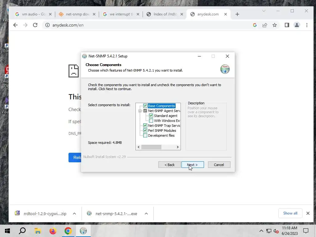Viewport: 316px width, 237px height.
Task: Open Chrome tab search dropdown
Action: point(264,11)
